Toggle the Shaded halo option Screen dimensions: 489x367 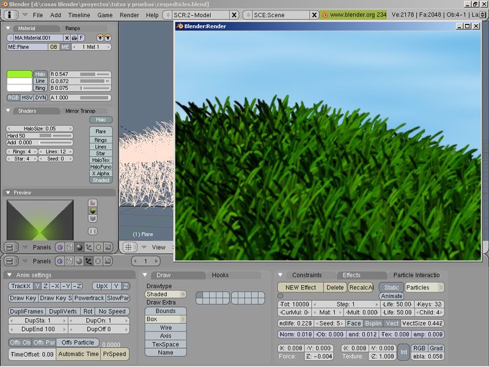coord(101,180)
